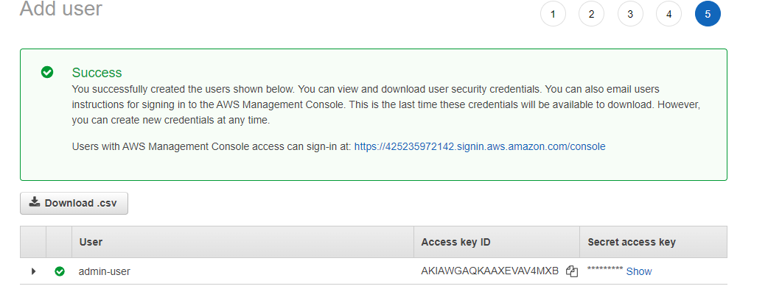The width and height of the screenshot is (782, 300).
Task: Go to step 1 of the wizard
Action: [553, 13]
